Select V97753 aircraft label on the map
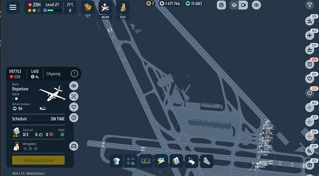This screenshot has width=319, height=176. pos(269,125)
